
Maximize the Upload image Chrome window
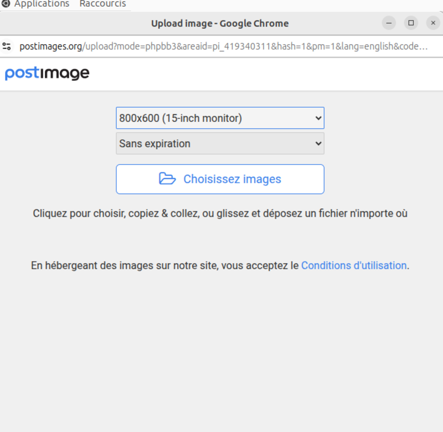(411, 23)
